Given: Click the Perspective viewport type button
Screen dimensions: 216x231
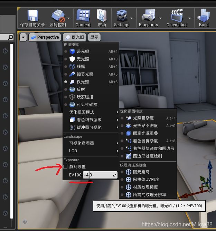Looking at the screenshot, I should coord(45,37).
